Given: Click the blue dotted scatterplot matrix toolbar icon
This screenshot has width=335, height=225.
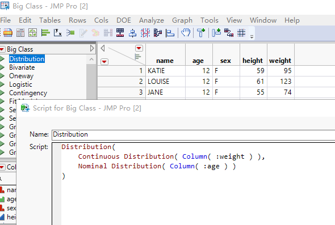Looking at the screenshot, I should pyautogui.click(x=145, y=33).
